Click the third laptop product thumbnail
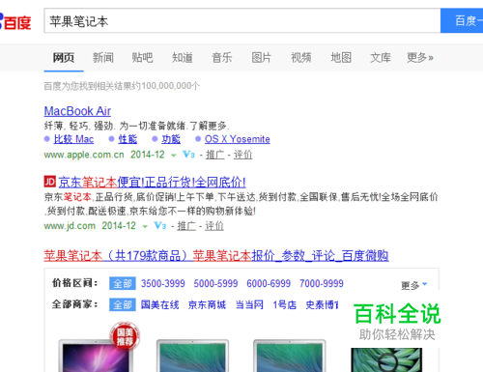The width and height of the screenshot is (483, 372). [290, 356]
